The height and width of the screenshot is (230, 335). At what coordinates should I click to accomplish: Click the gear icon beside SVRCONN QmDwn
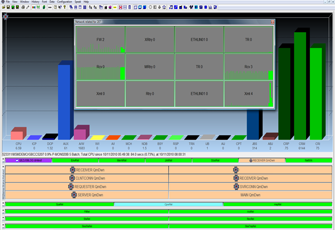pos(236,187)
